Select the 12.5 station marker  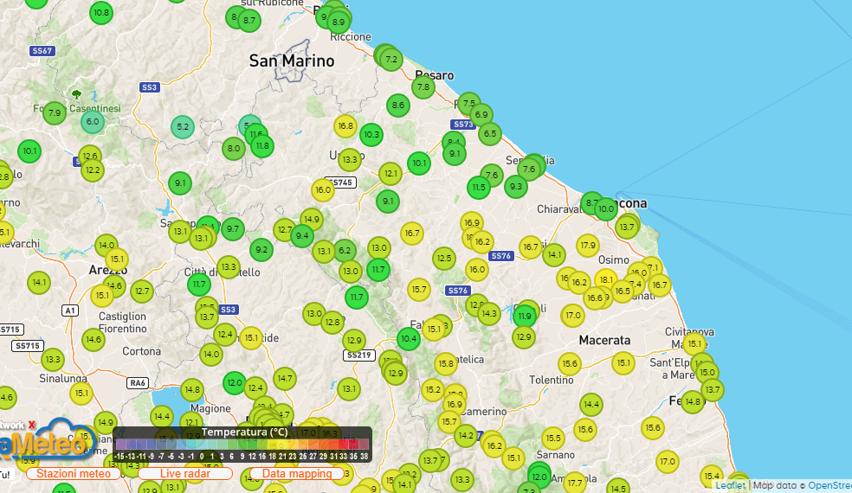point(444,258)
